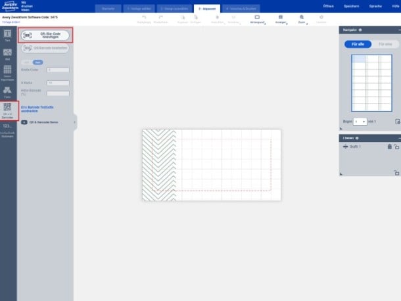Open the Bild image tool
401x301 pixels.
pyautogui.click(x=7, y=55)
